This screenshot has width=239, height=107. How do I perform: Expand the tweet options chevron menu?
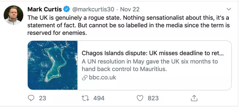click(x=229, y=9)
